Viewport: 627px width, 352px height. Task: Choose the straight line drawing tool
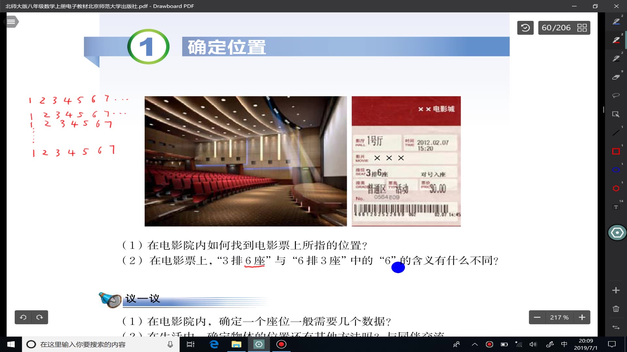coord(616,132)
